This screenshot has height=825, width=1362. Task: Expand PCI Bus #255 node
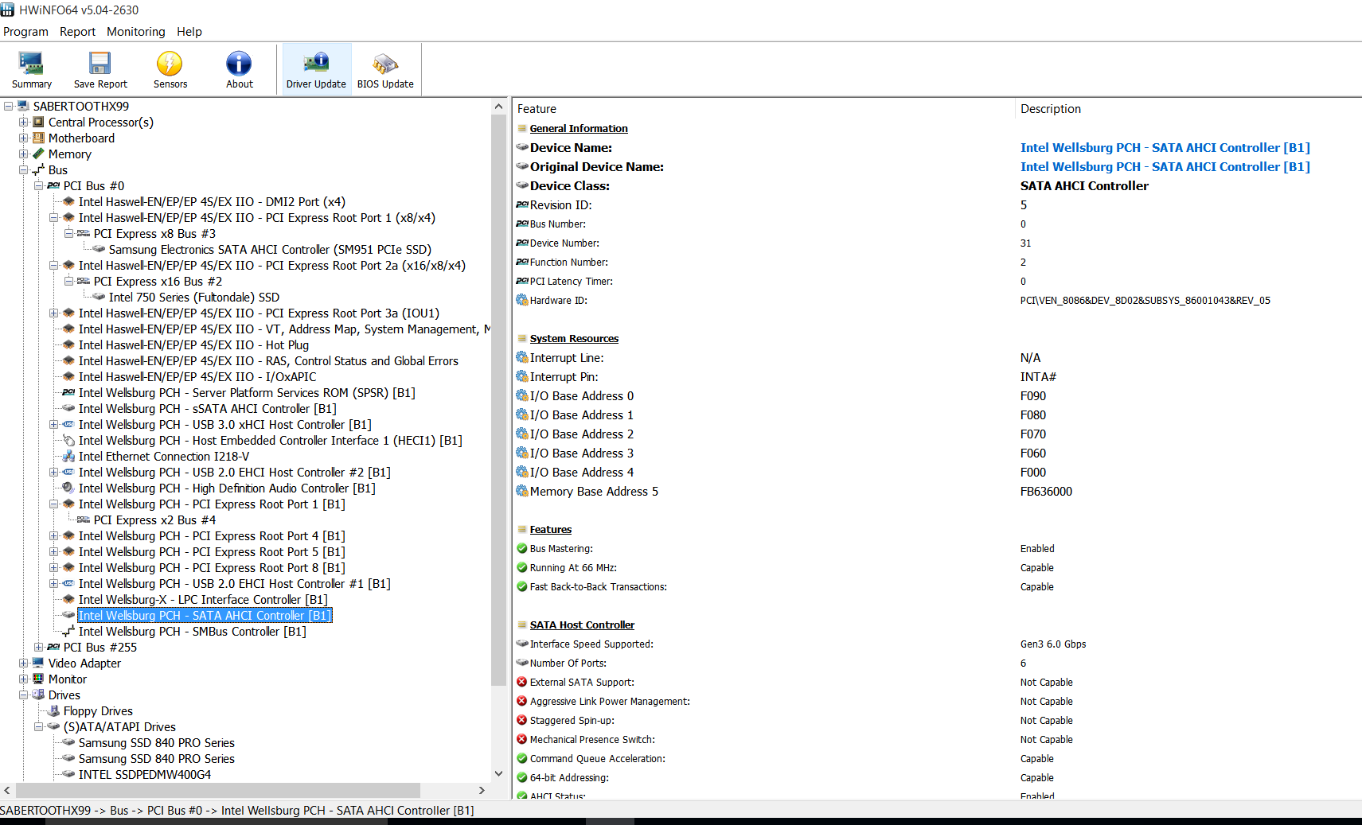(38, 647)
